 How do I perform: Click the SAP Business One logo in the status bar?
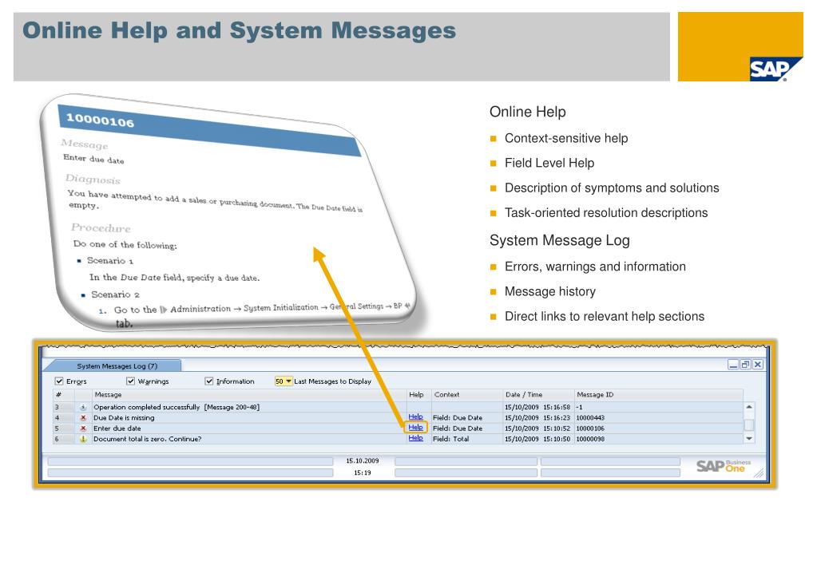724,465
